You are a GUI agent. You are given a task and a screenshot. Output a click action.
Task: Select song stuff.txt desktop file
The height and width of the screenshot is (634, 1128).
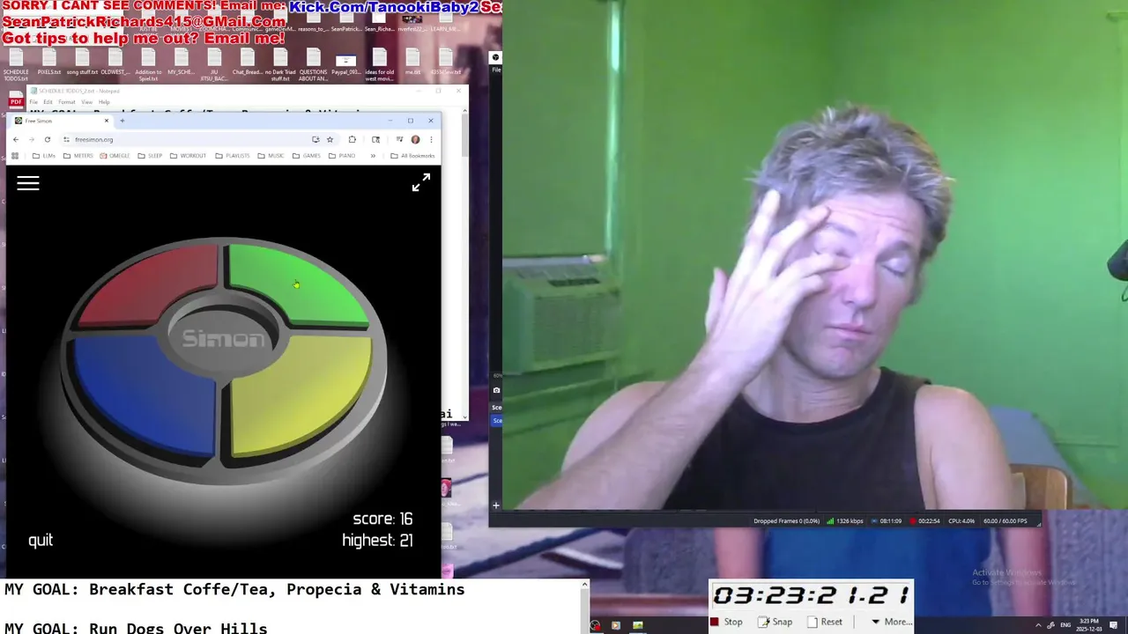[82, 63]
